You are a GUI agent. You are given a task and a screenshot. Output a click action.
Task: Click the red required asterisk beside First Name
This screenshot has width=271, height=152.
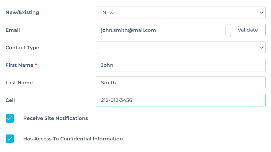tap(36, 65)
